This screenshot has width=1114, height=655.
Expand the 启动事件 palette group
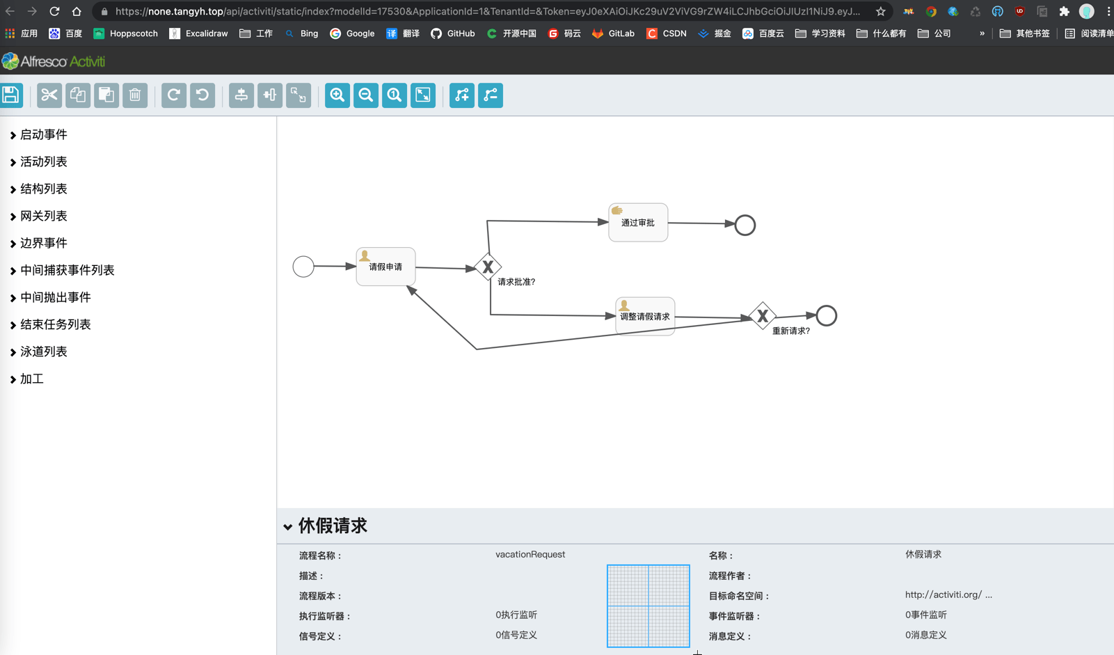point(43,135)
